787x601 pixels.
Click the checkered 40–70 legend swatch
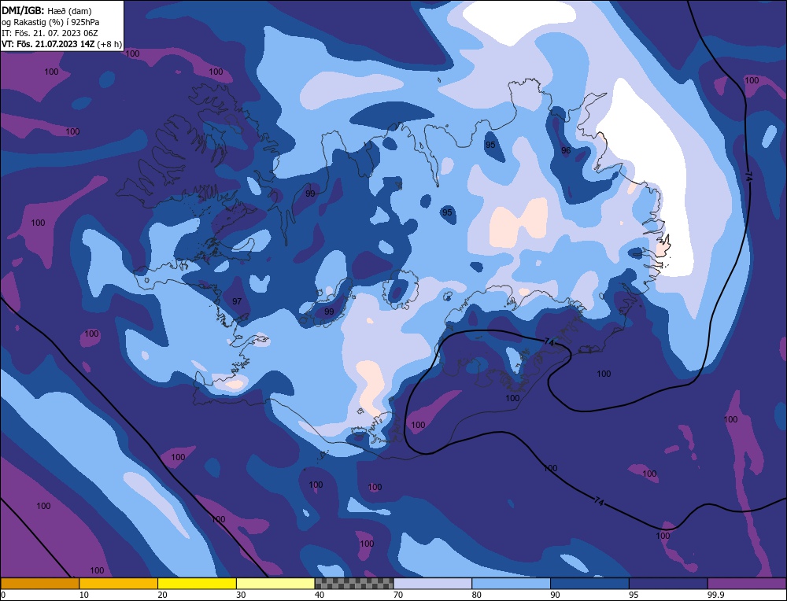[x=354, y=584]
